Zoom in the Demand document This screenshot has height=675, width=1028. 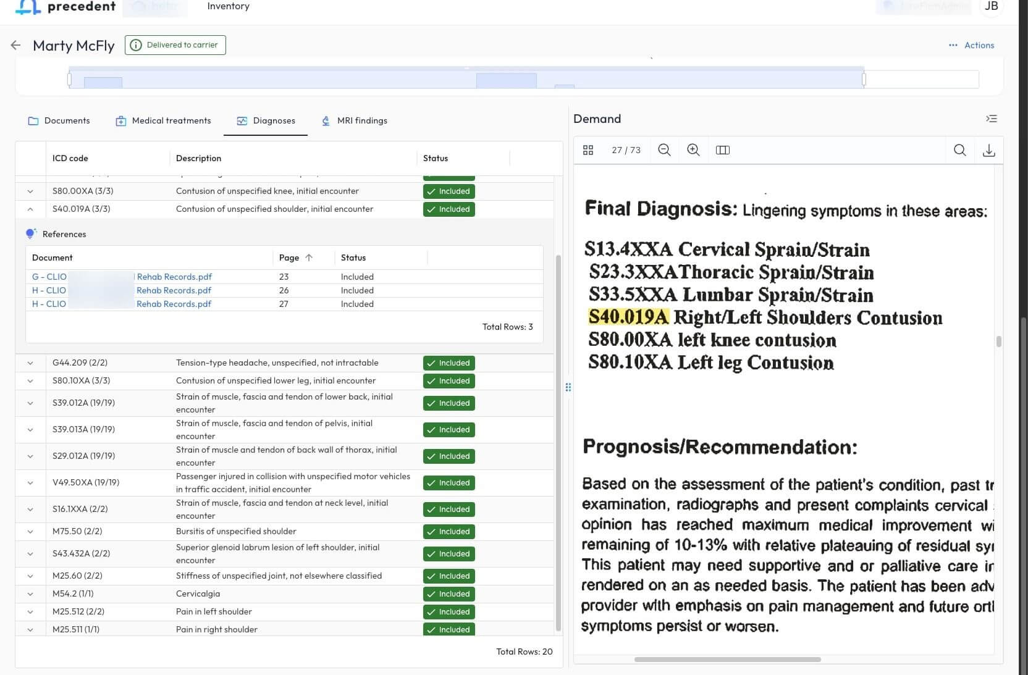pos(693,150)
